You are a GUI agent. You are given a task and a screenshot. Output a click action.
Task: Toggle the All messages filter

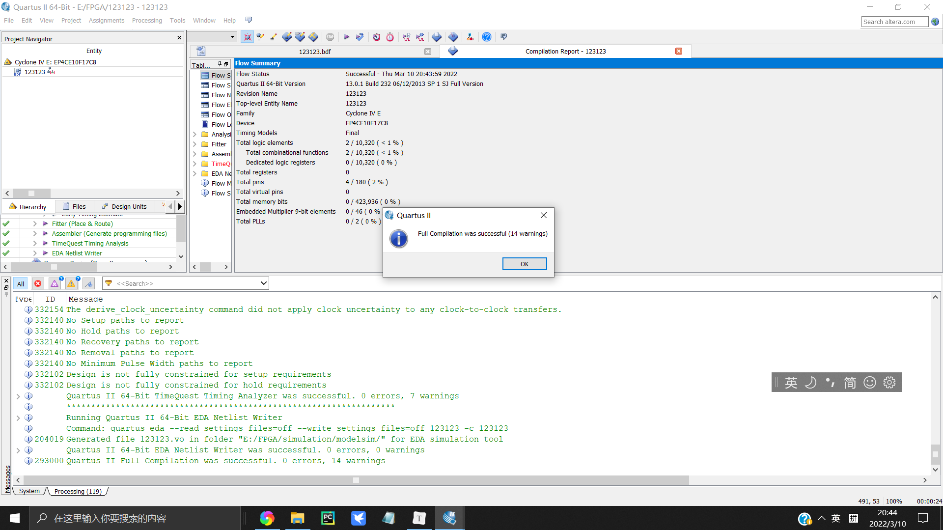(21, 283)
